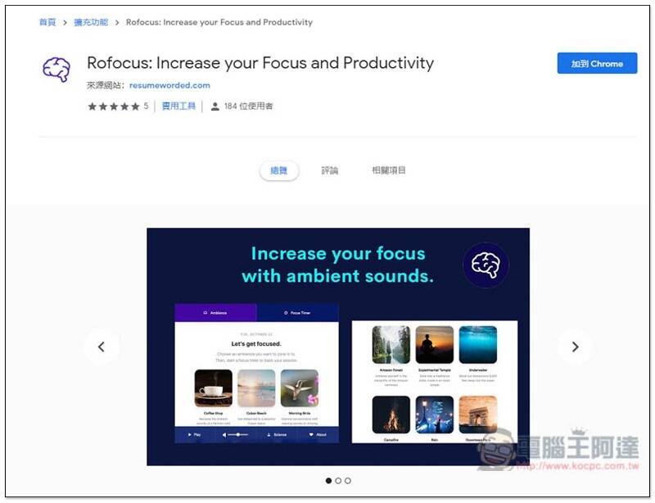
Task: Select the Ambience tab in the preview
Action: click(215, 313)
